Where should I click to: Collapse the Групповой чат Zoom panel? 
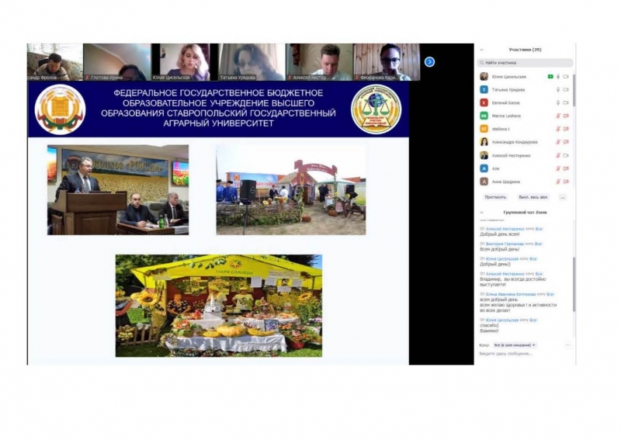coord(482,212)
